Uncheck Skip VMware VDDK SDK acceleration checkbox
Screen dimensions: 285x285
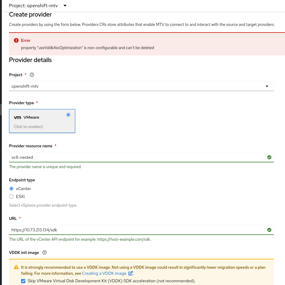(x=23, y=281)
